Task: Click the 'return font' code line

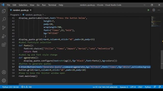Action: click(x=31, y=52)
